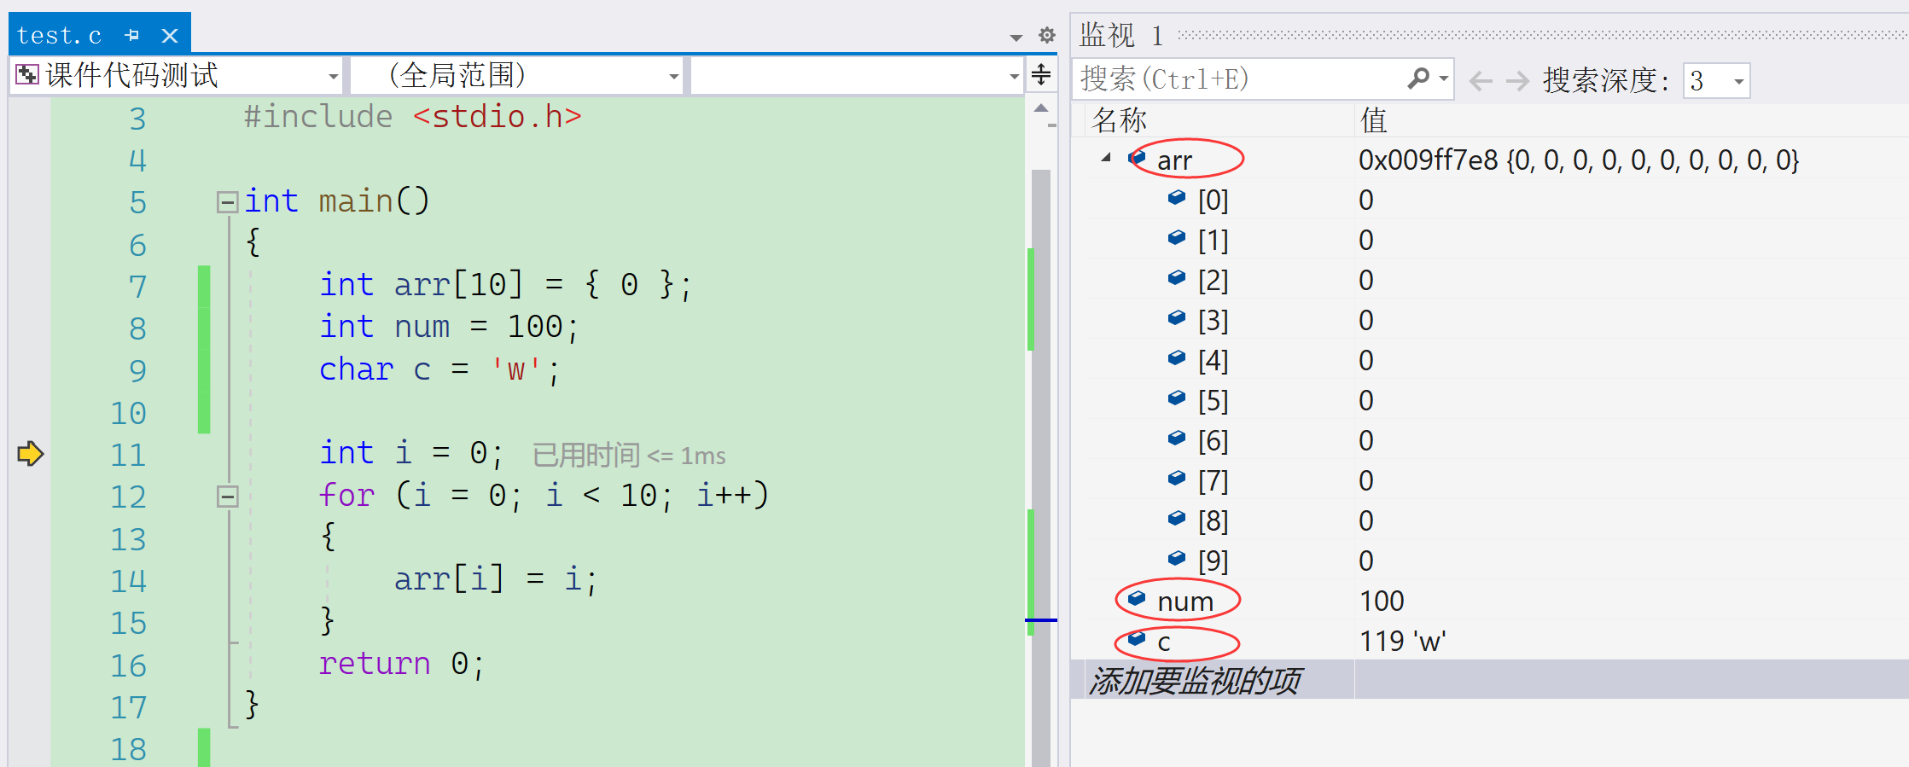1909x767 pixels.
Task: Click the yellow current-statement arrow on line 11
Action: 30,454
